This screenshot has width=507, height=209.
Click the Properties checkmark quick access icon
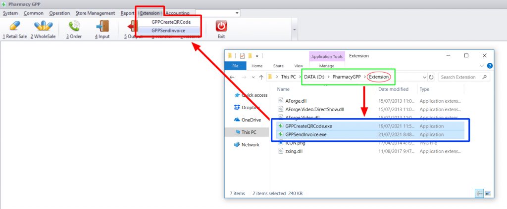[x=242, y=55]
